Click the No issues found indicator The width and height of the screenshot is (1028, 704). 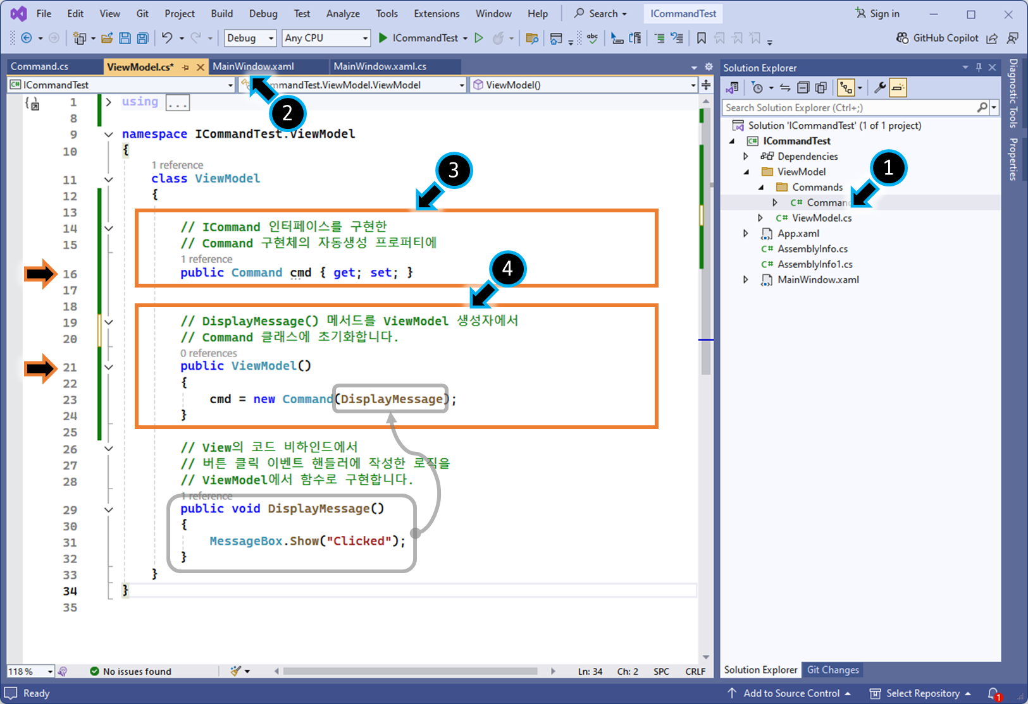tap(130, 671)
